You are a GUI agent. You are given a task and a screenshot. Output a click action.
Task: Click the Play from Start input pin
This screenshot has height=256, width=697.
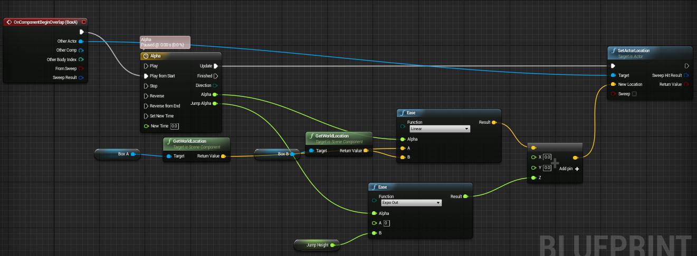point(146,76)
